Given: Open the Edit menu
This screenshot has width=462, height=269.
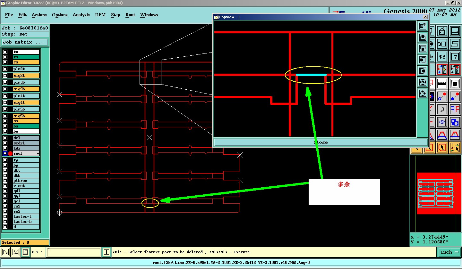Looking at the screenshot, I should point(22,15).
